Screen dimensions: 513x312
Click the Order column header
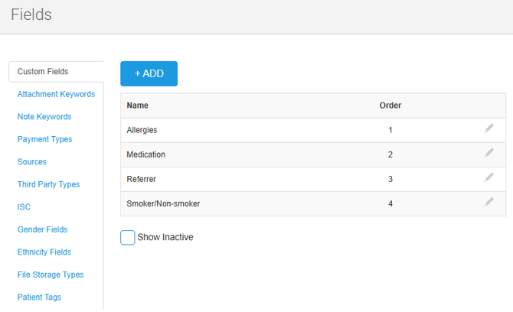(390, 106)
